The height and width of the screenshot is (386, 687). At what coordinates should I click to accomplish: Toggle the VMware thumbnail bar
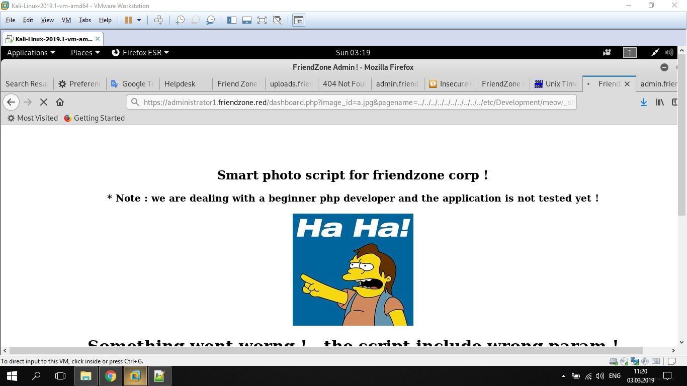[247, 20]
